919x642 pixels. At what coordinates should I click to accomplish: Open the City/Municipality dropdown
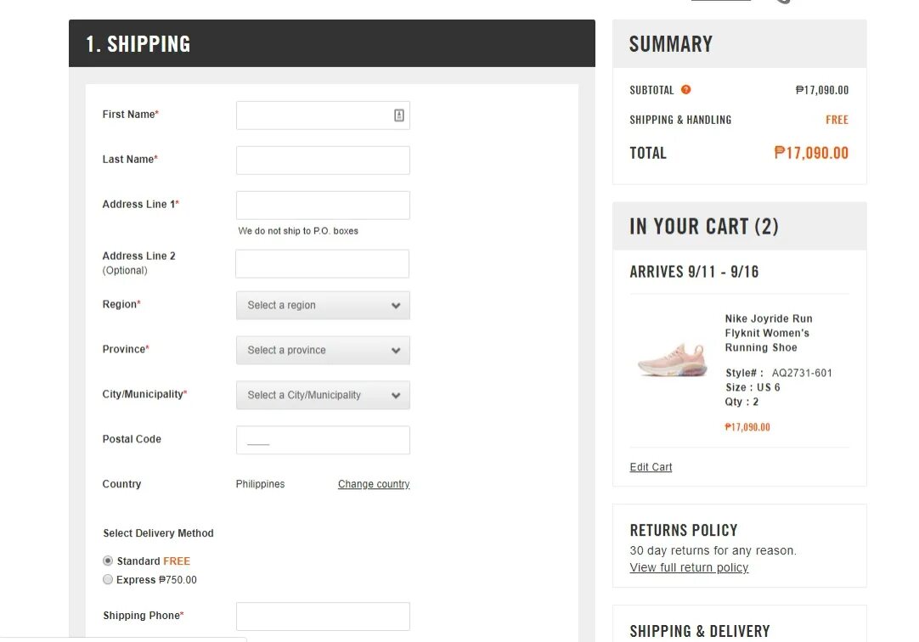(x=323, y=396)
